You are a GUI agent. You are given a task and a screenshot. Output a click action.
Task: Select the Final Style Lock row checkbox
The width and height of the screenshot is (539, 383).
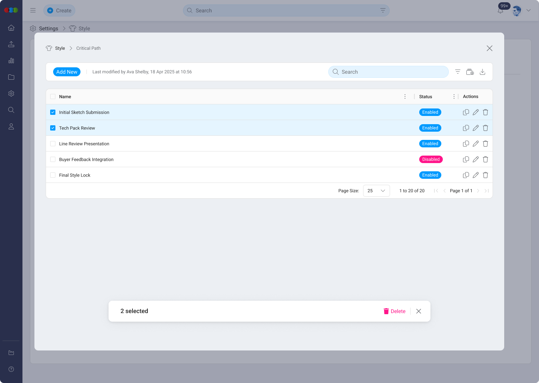pos(52,175)
